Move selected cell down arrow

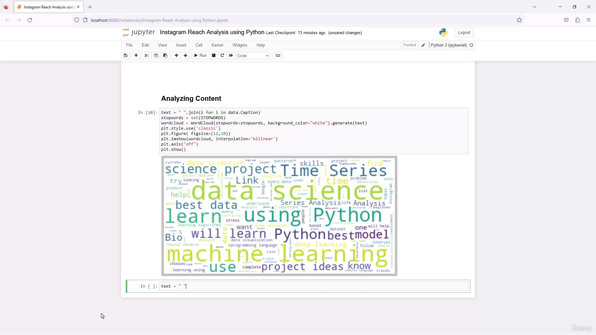pyautogui.click(x=186, y=56)
